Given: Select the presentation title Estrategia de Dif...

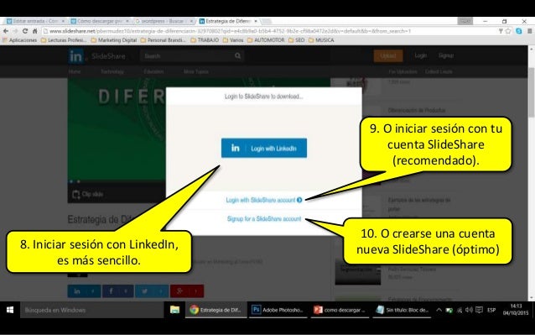Looking at the screenshot, I should coord(101,219).
